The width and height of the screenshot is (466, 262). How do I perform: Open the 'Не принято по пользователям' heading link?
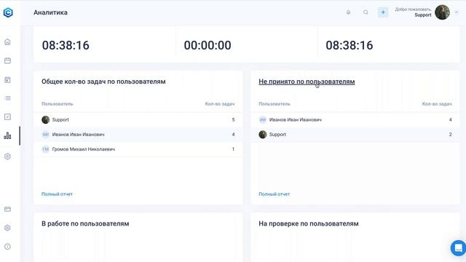point(307,82)
